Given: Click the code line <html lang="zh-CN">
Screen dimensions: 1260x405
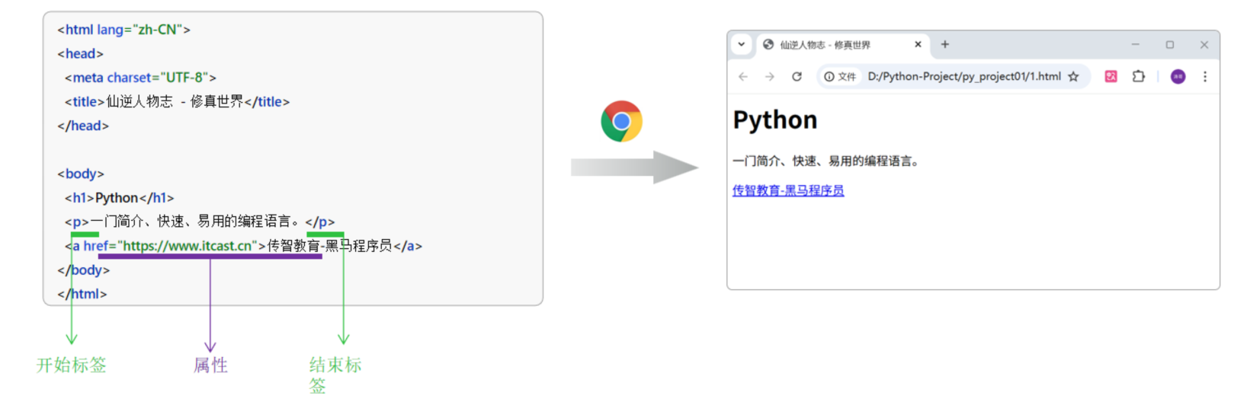Looking at the screenshot, I should tap(123, 30).
